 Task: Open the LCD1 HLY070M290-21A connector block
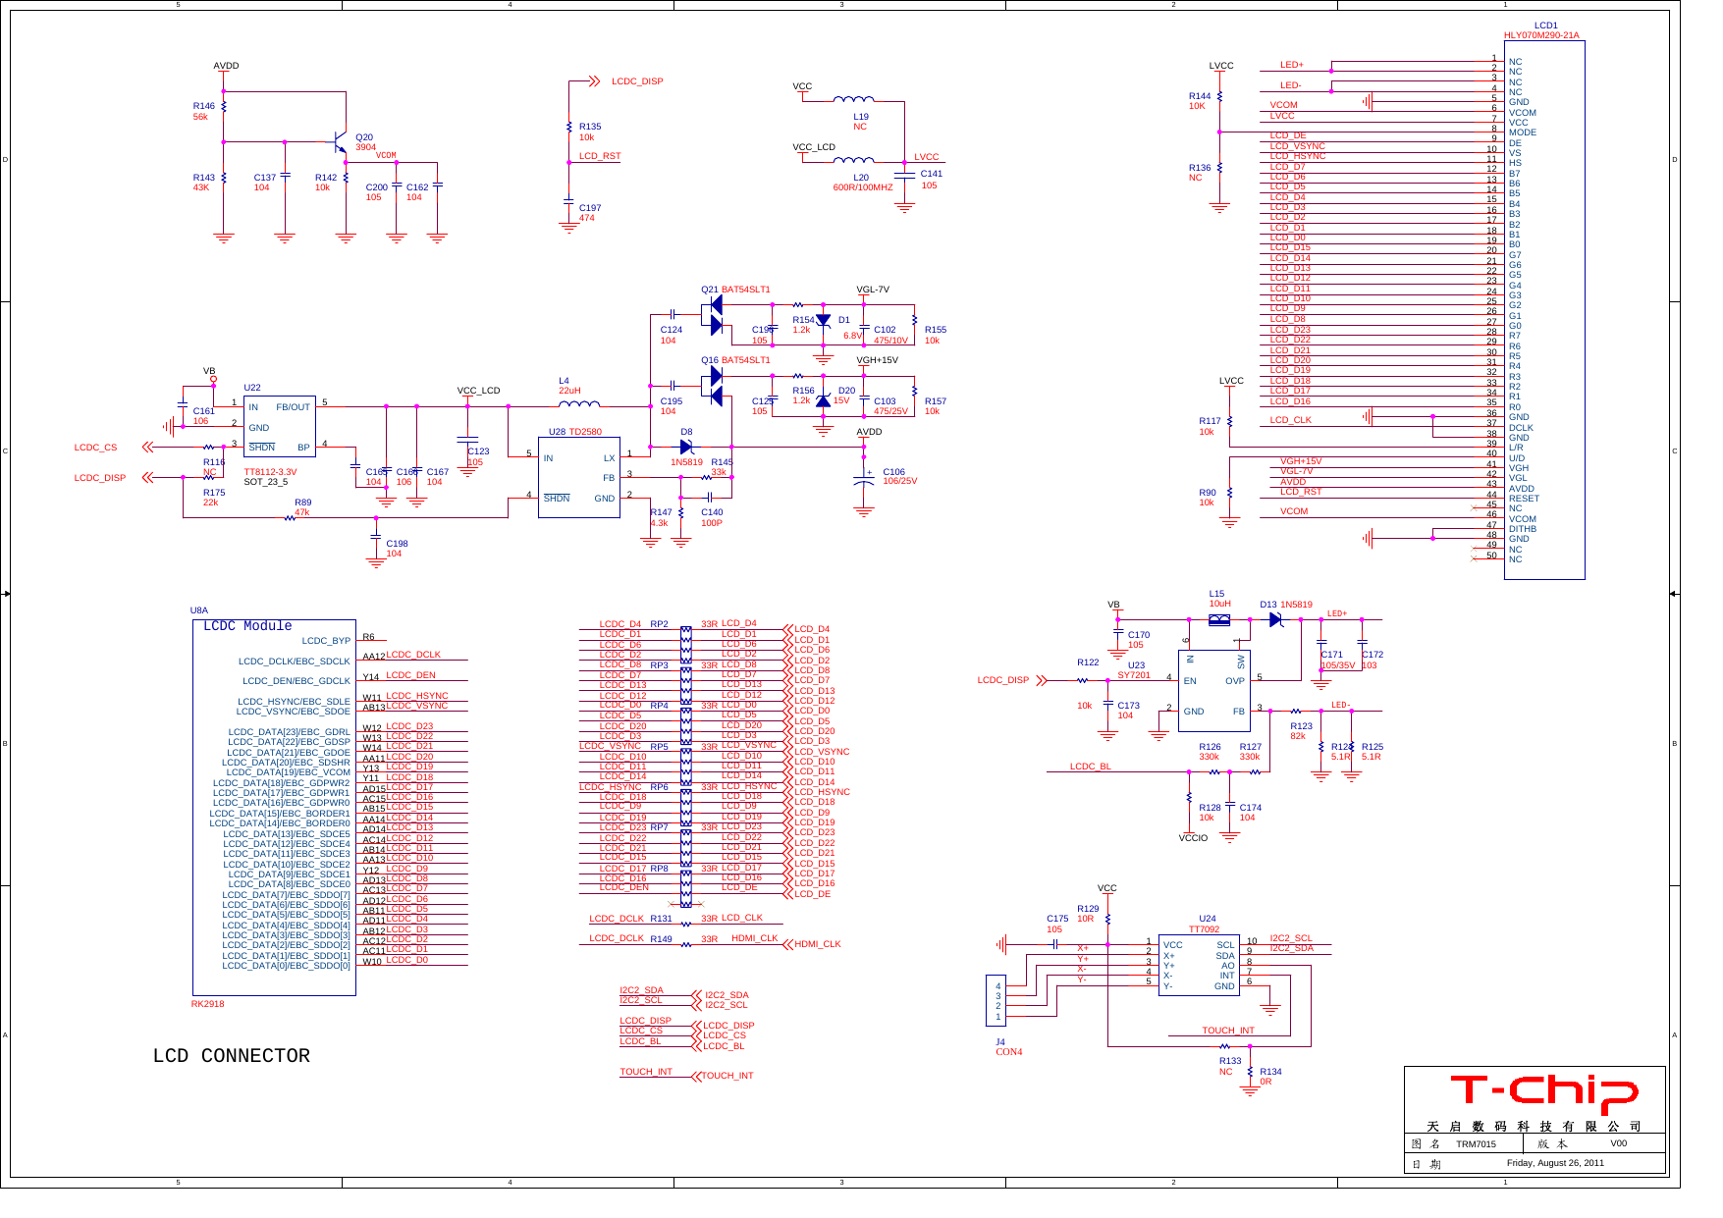1547,304
